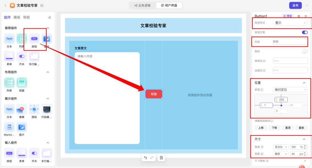Select the 多行输入 component under 输入组件
Image resolution: width=312 pixels, height=168 pixels.
tap(46, 155)
